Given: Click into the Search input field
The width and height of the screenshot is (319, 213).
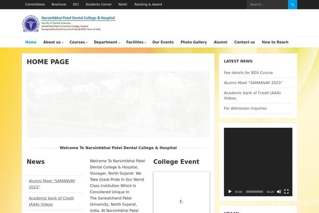Looking at the screenshot, I should 267,4.
